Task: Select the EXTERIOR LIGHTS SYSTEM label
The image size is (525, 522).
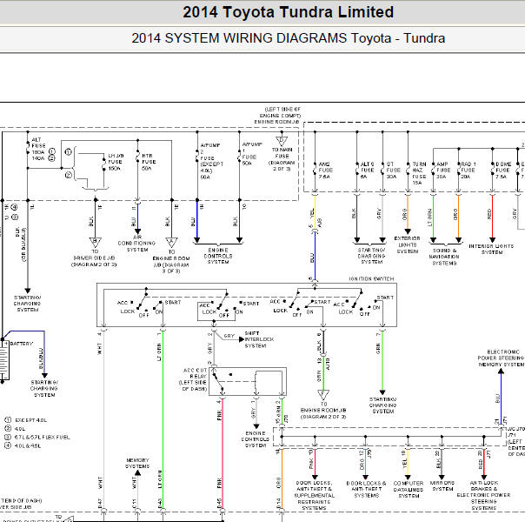Action: pos(407,245)
